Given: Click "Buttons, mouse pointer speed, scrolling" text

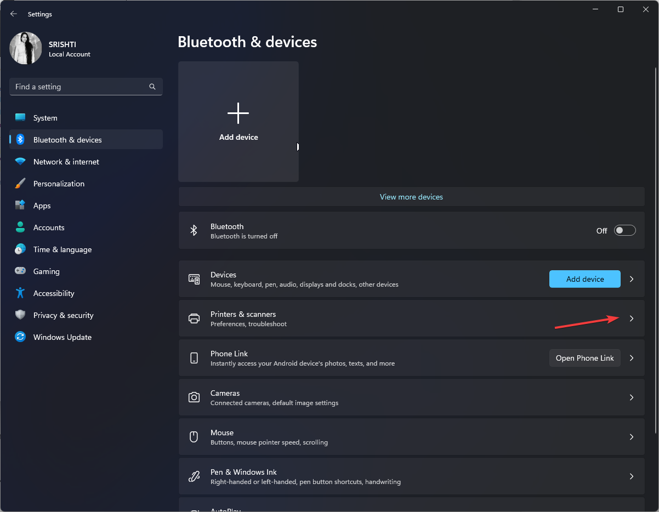Looking at the screenshot, I should 269,442.
